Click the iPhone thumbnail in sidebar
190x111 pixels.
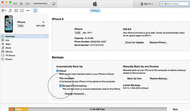[x=9, y=24]
